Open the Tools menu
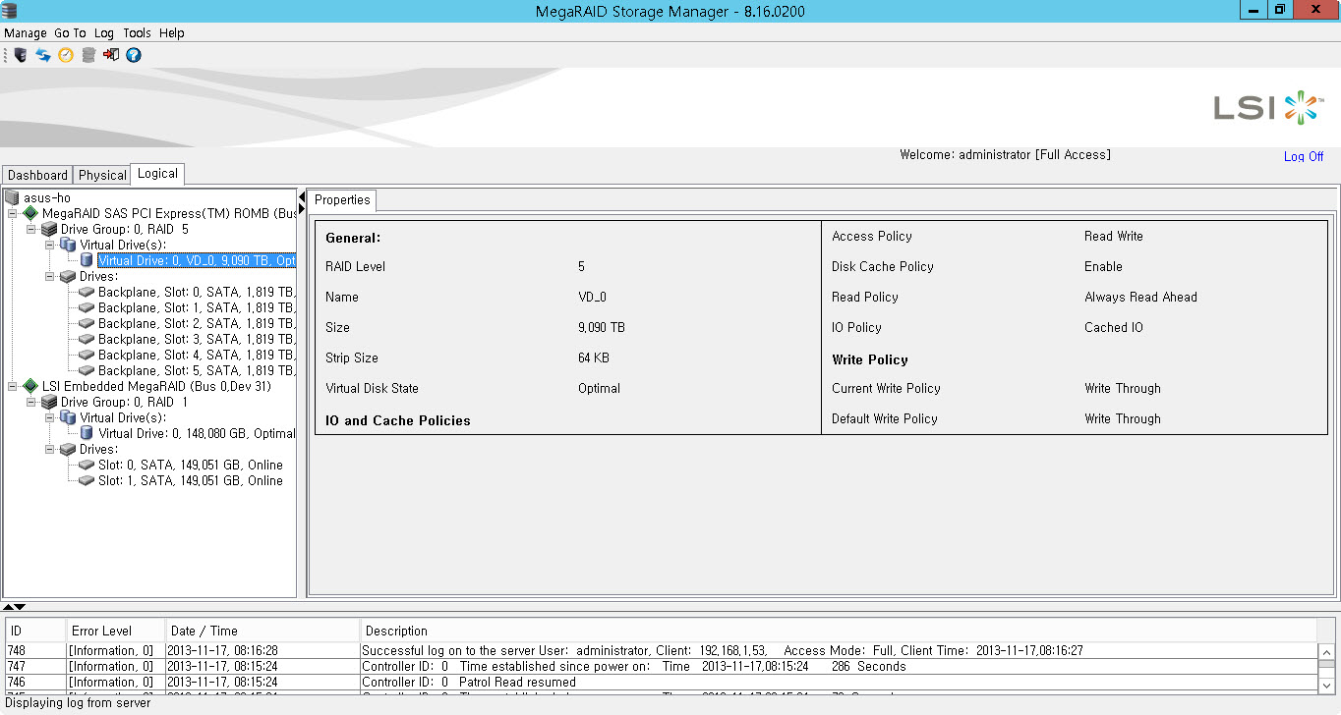 tap(137, 33)
